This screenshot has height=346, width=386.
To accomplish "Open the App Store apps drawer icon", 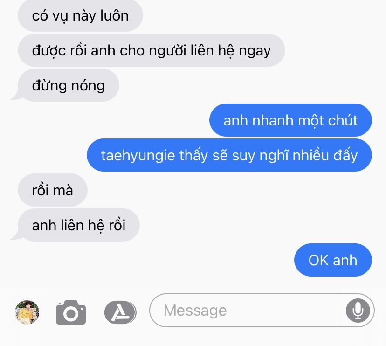I will pos(120,312).
